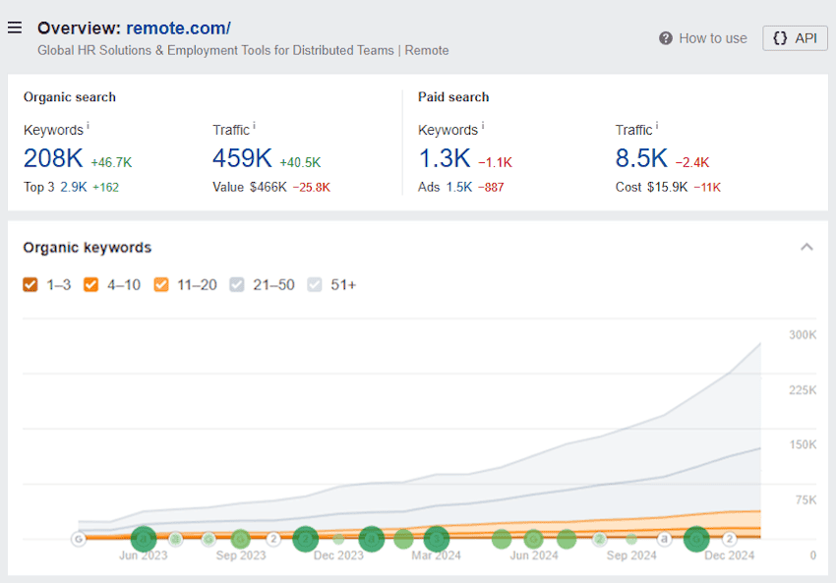
Task: Toggle the 51+ positions checkbox
Action: 315,285
